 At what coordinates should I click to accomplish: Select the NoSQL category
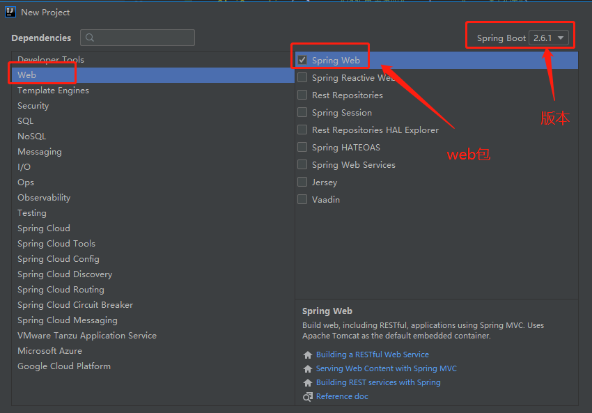point(153,137)
